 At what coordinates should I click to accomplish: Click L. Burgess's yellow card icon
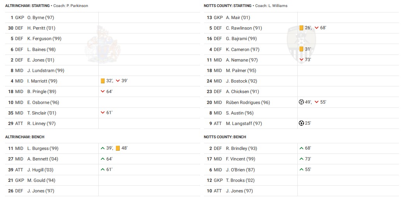tap(117, 148)
